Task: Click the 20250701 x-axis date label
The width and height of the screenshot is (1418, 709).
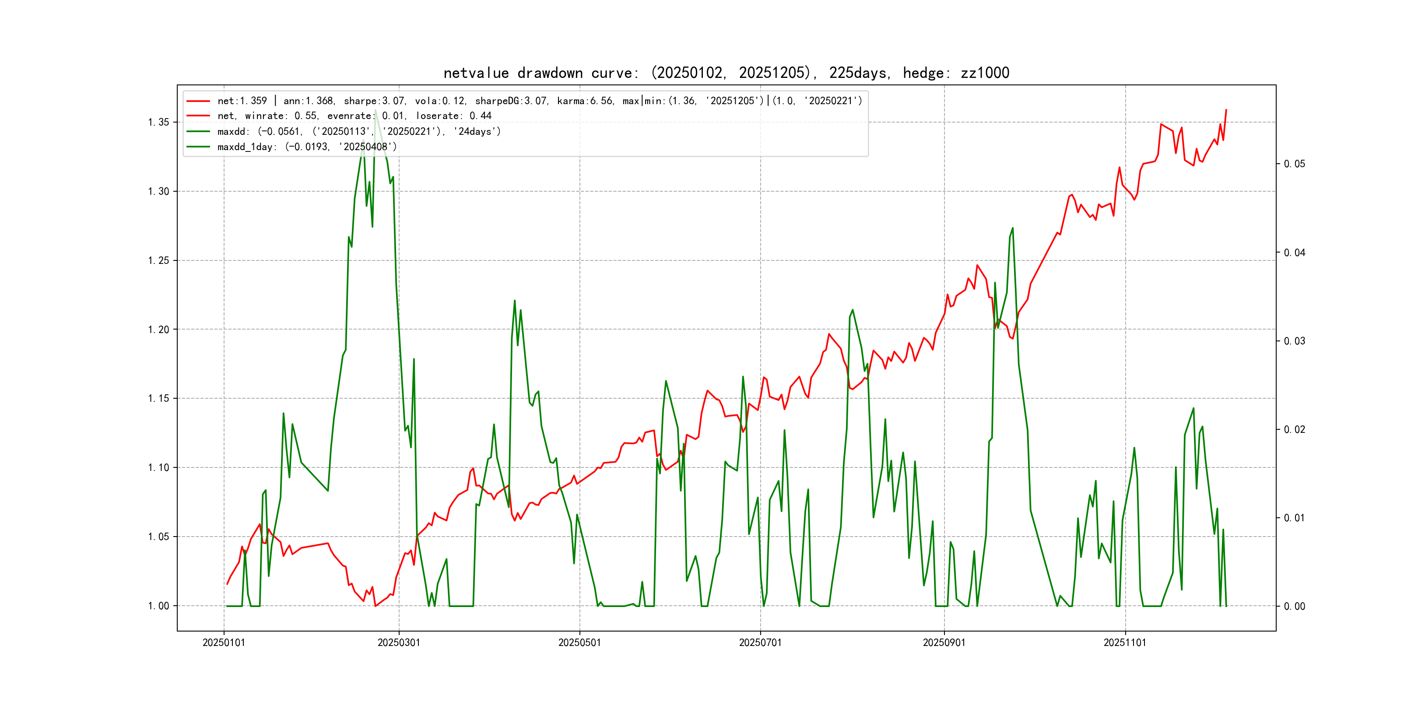Action: click(760, 642)
